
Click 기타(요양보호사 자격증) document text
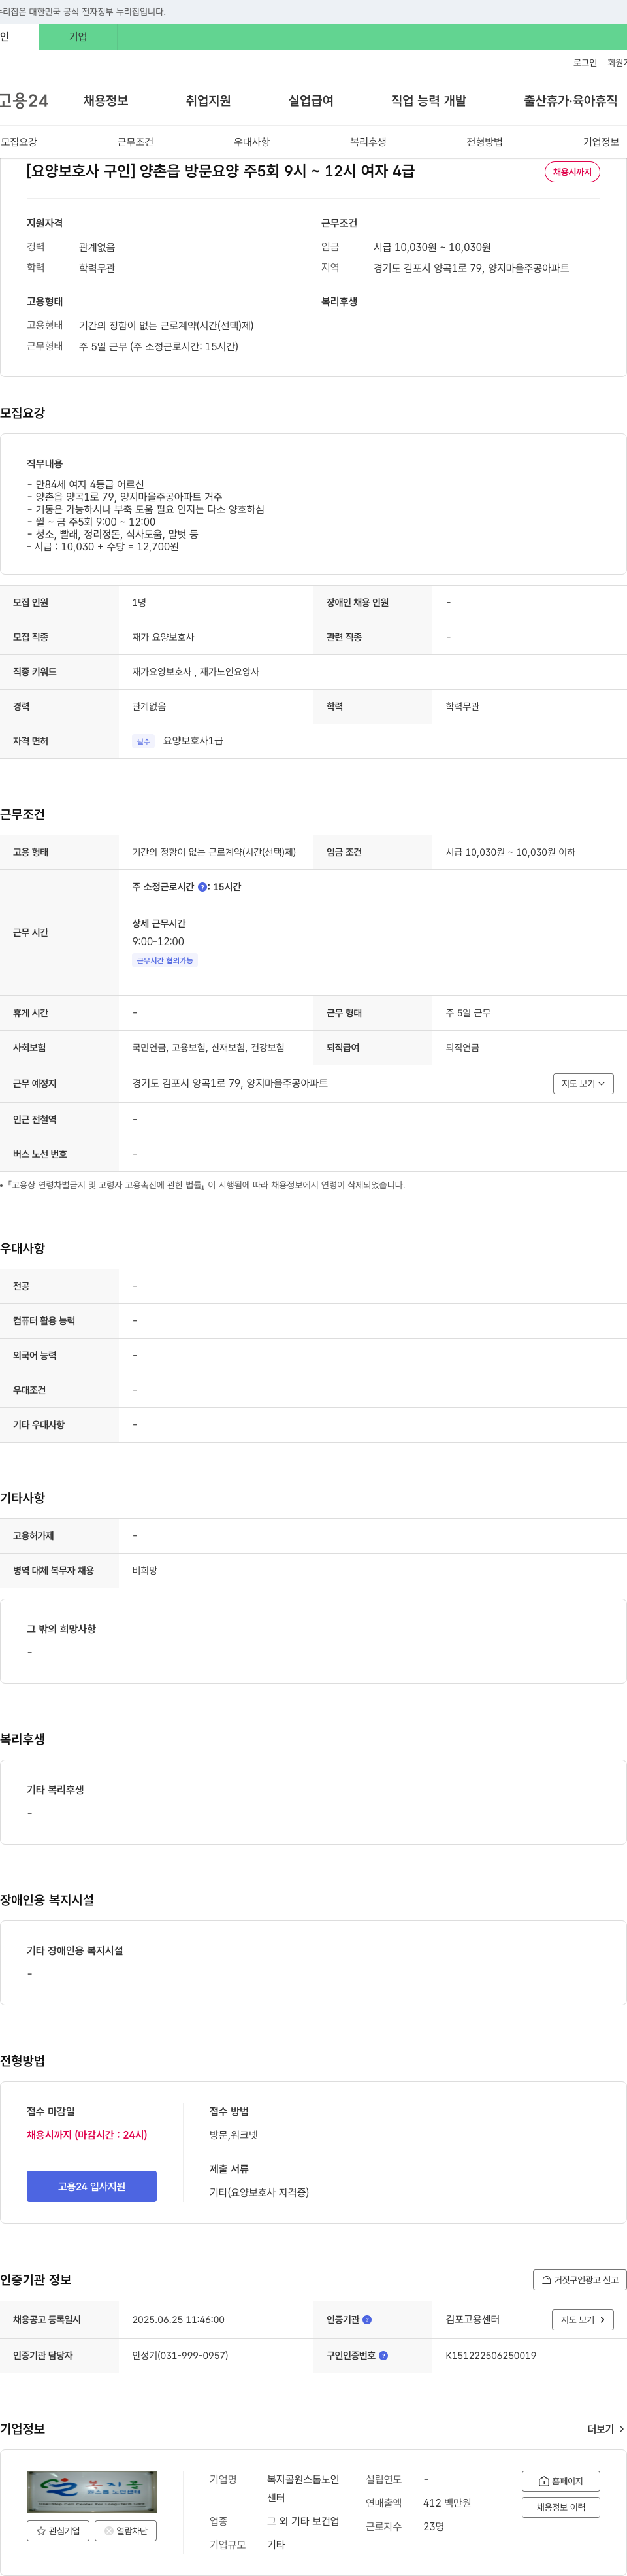point(259,2192)
